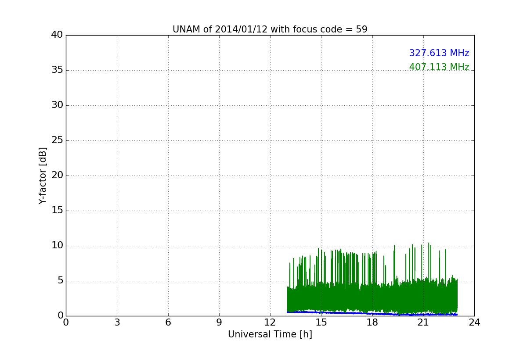
Task: Click the x-axis tick label '18'
Action: tap(372, 322)
